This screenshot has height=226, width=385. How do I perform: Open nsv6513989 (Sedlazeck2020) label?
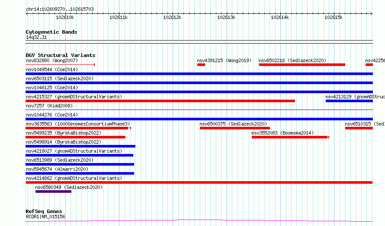coord(60,160)
